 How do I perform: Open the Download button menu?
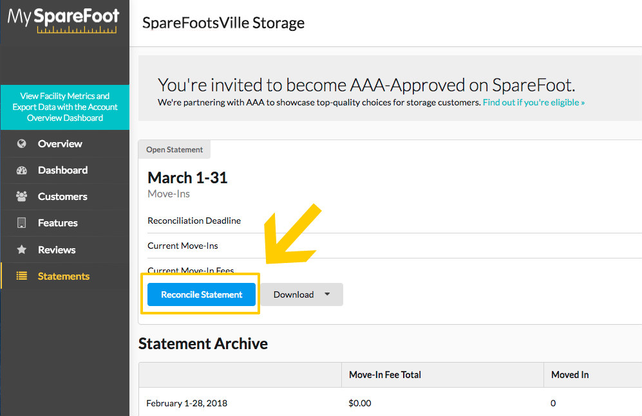pyautogui.click(x=302, y=294)
